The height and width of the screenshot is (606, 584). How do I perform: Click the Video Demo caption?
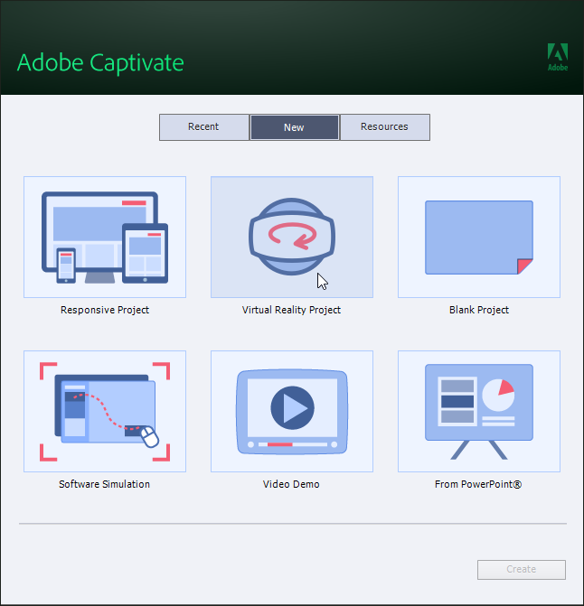tap(291, 484)
